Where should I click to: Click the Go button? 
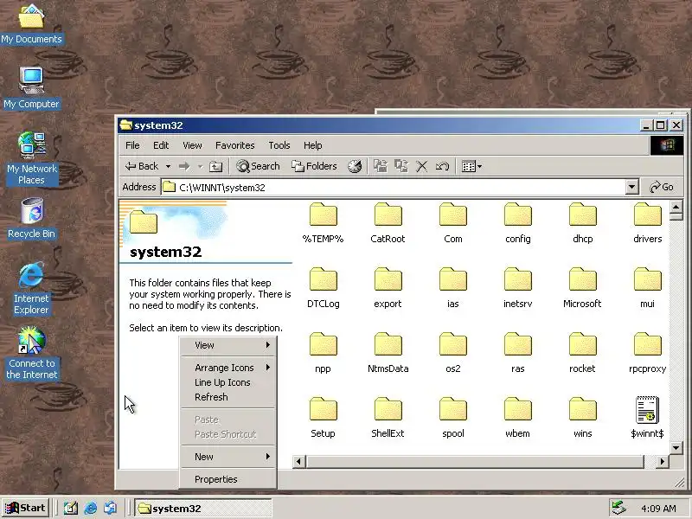[x=662, y=187]
